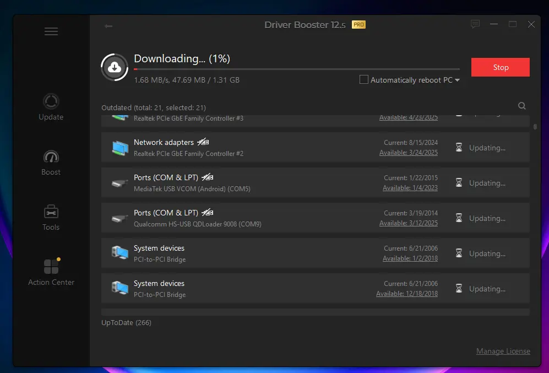
Task: Click hourglass icon for MediaTek USB VCOM
Action: 459,183
